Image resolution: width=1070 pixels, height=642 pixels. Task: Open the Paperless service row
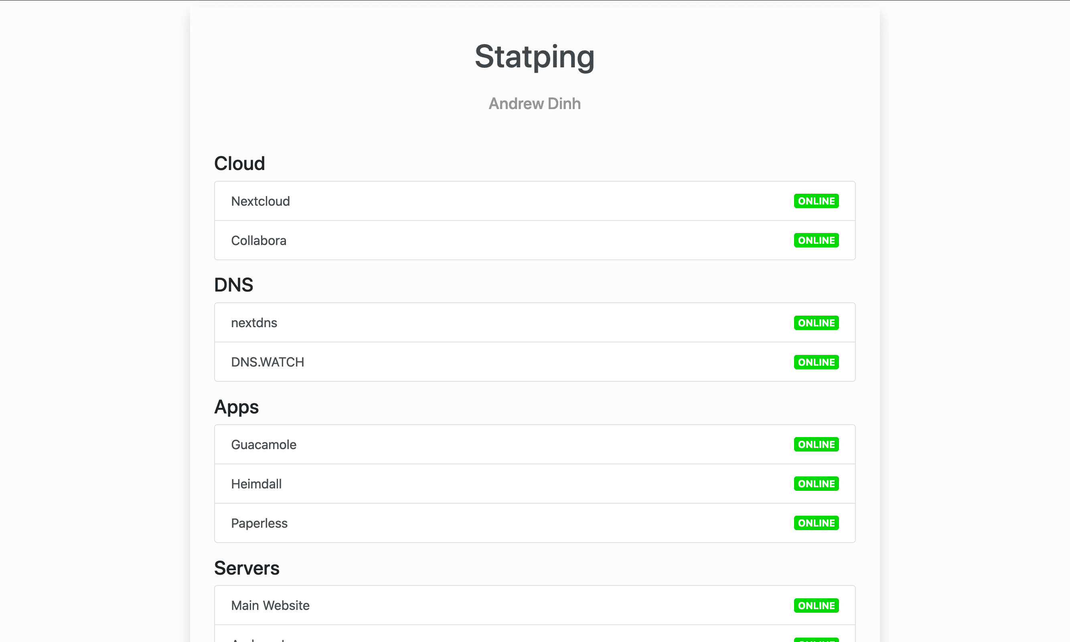[x=535, y=523]
